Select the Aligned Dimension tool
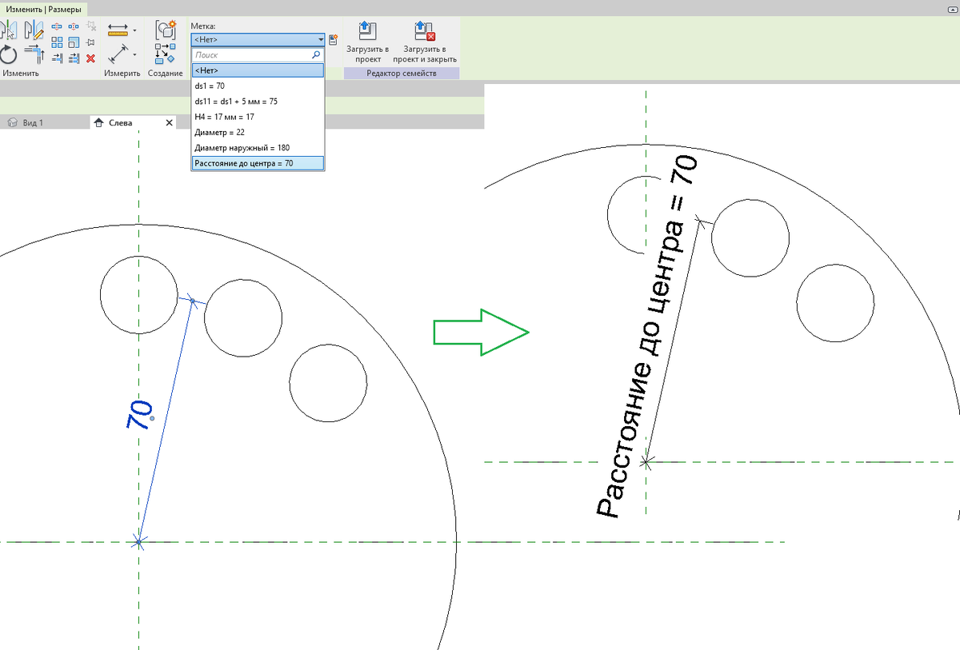The width and height of the screenshot is (960, 650). coord(118,54)
